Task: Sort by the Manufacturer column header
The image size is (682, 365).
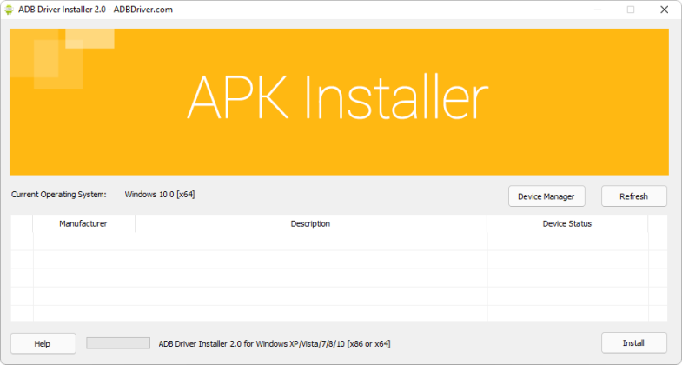Action: 83,223
